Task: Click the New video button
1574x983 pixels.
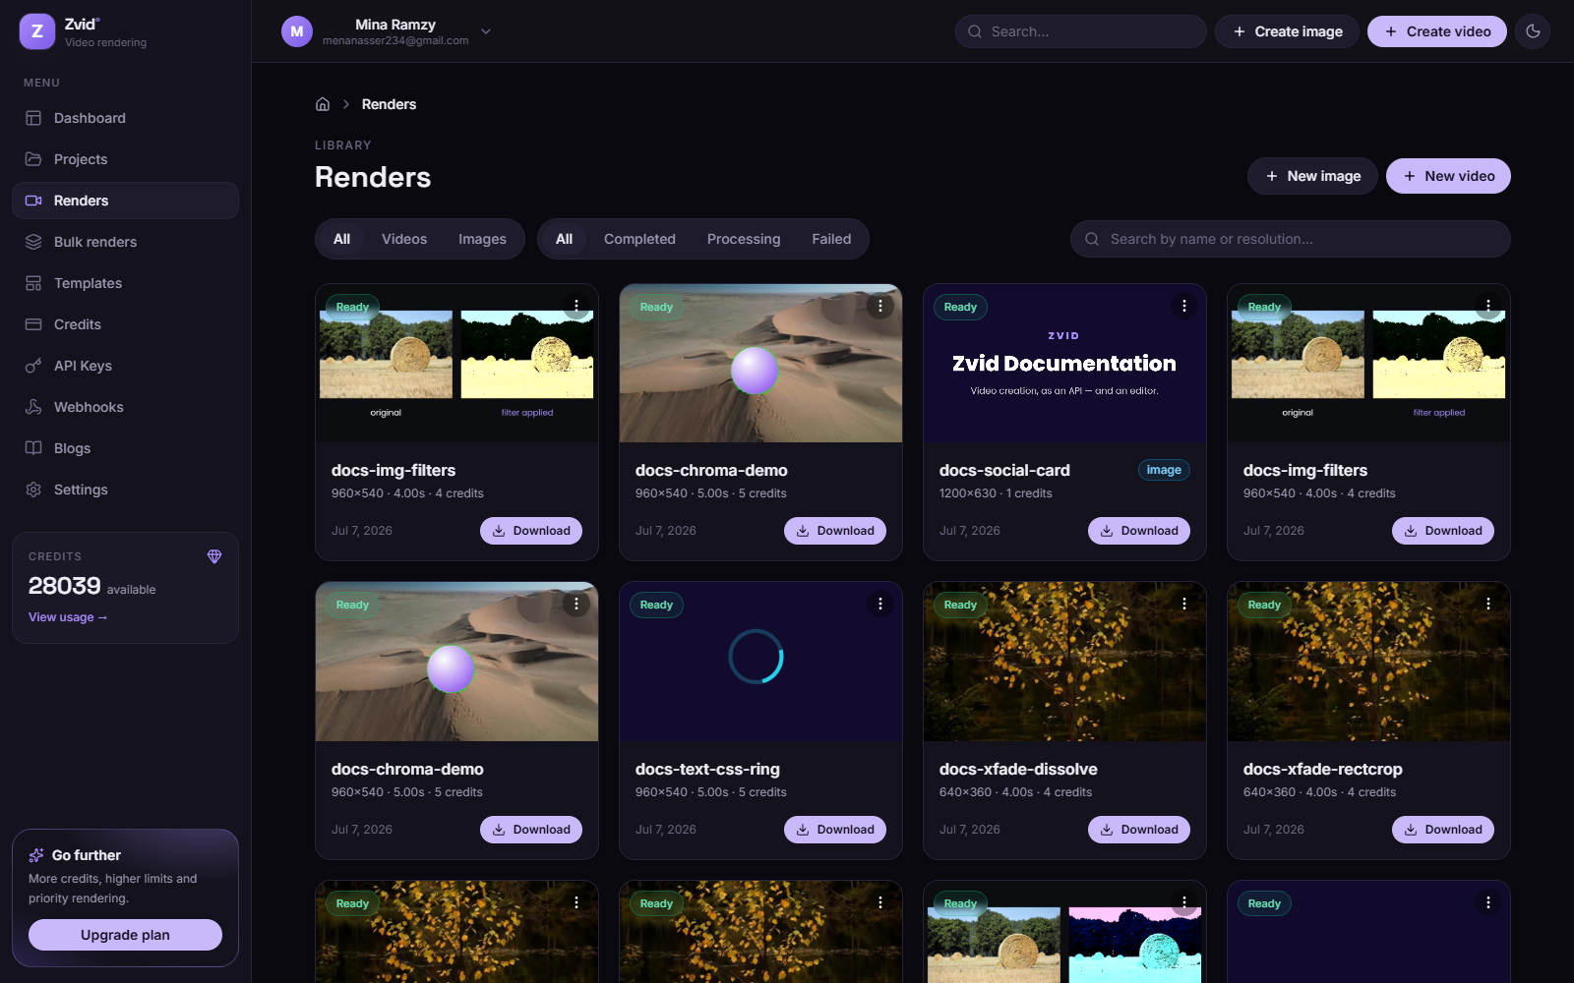Action: point(1448,176)
